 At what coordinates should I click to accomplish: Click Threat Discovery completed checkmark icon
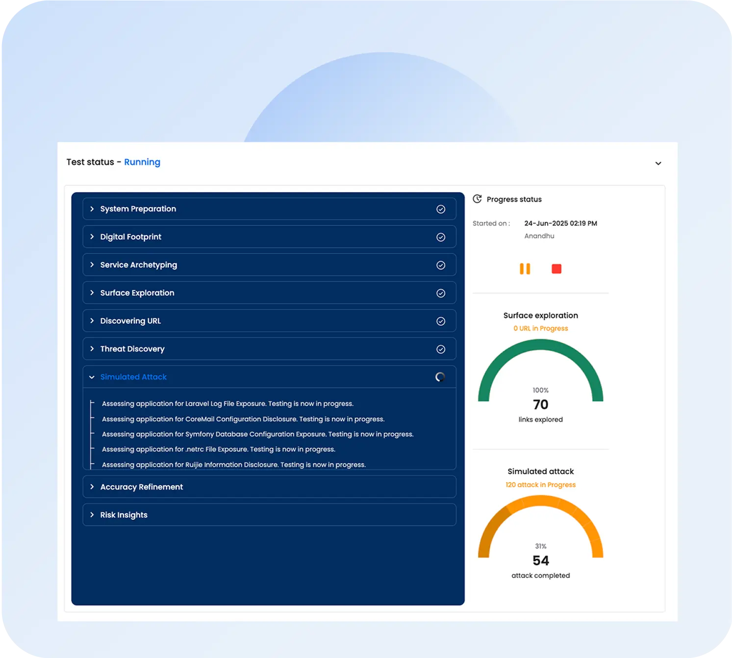(x=441, y=349)
